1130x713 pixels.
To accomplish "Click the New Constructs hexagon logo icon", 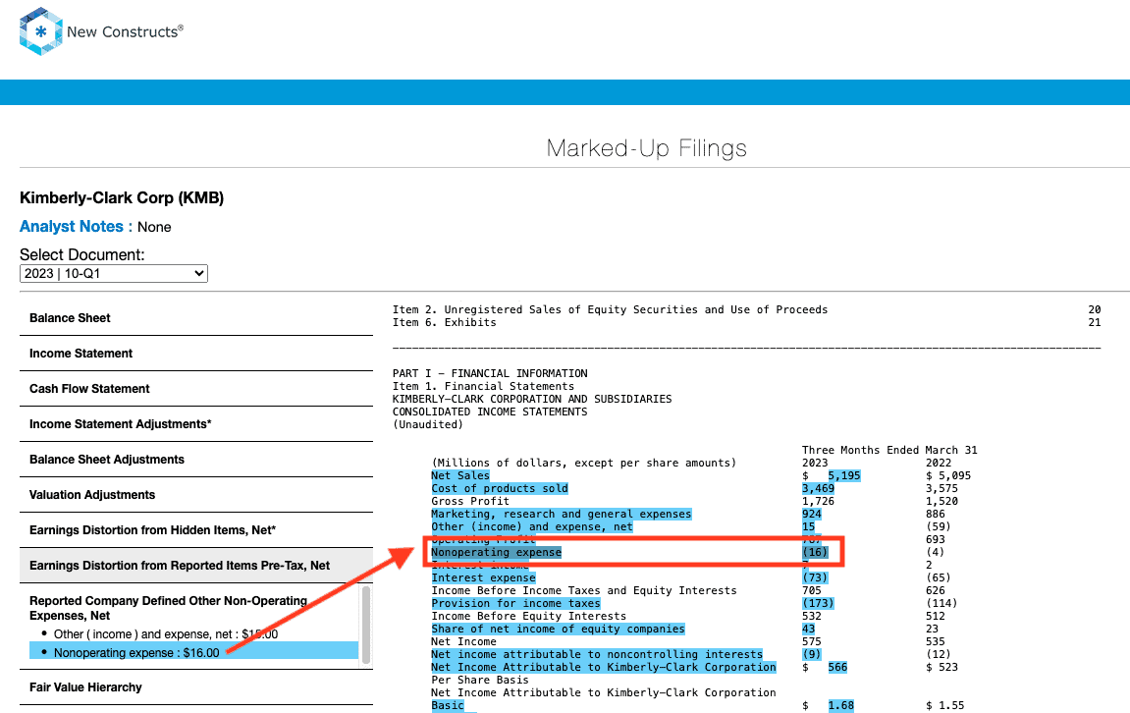I will 41,31.
